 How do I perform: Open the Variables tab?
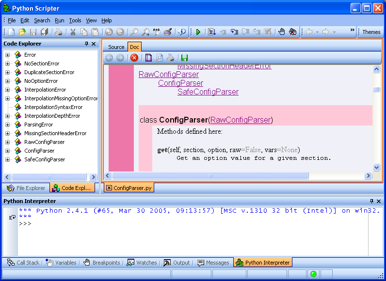61,263
